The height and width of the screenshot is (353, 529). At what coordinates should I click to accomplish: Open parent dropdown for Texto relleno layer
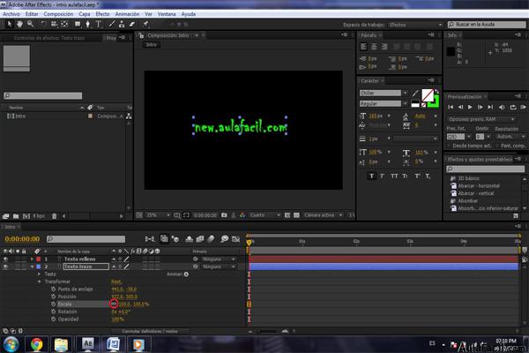click(x=219, y=259)
